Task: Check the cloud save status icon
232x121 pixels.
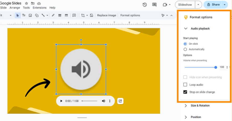Action: coord(39,3)
